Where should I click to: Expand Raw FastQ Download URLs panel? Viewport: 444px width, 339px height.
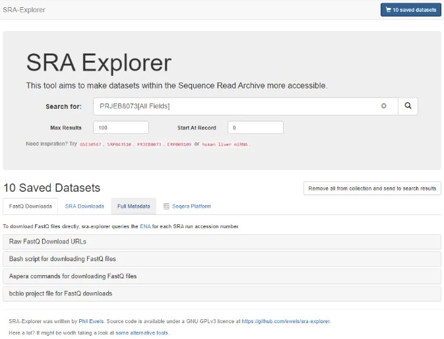point(222,242)
